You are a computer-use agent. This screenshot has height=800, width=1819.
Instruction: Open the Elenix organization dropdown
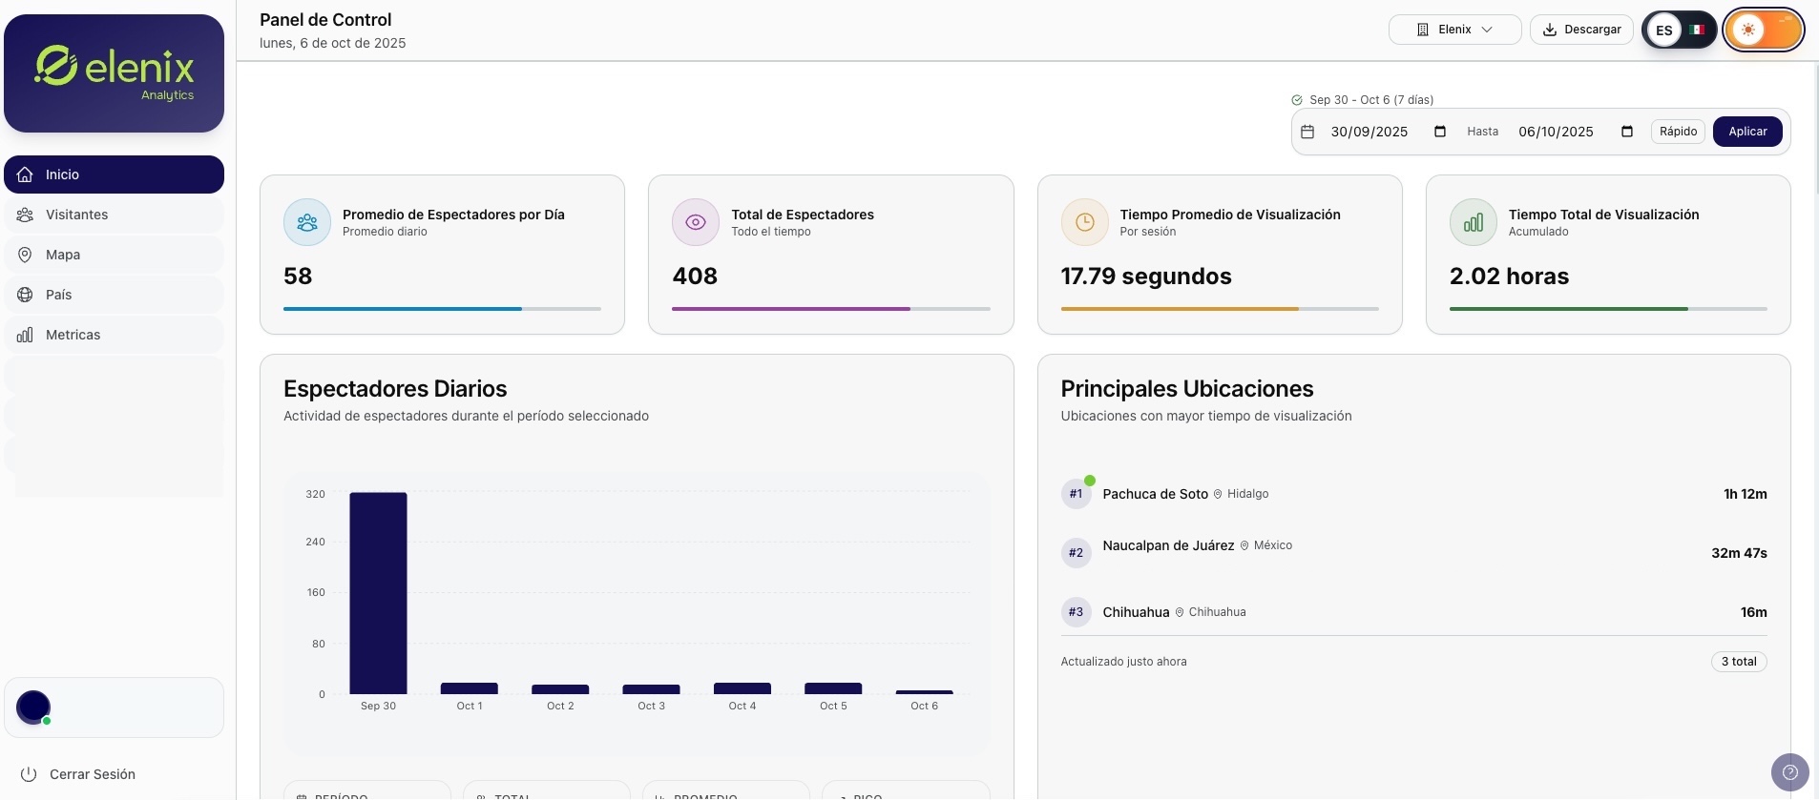click(1454, 30)
